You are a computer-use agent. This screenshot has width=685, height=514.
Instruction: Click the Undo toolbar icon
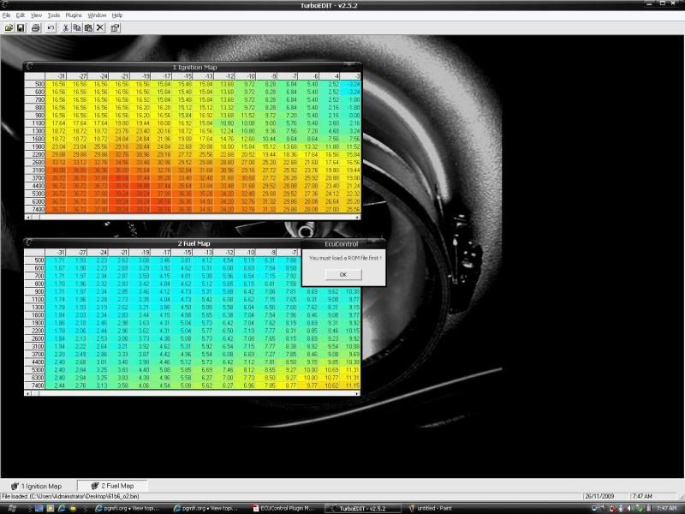[51, 28]
